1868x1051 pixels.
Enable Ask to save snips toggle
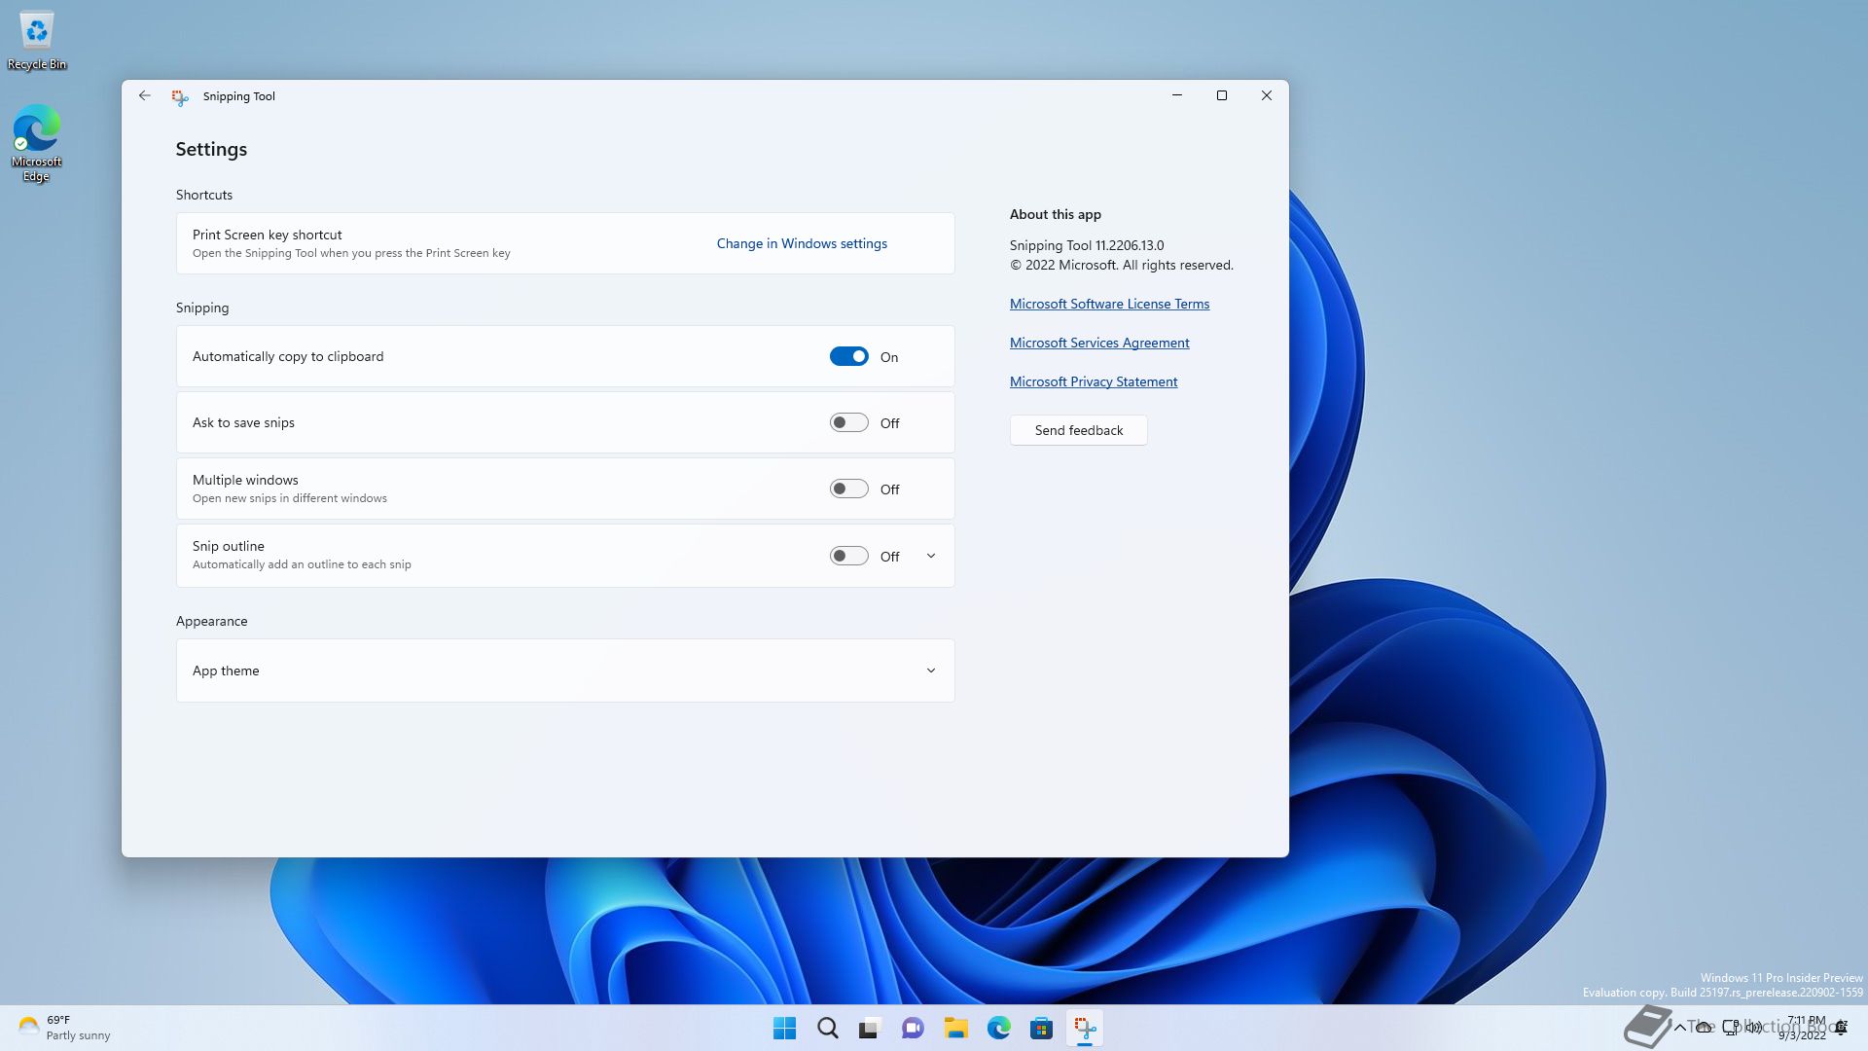pos(848,422)
